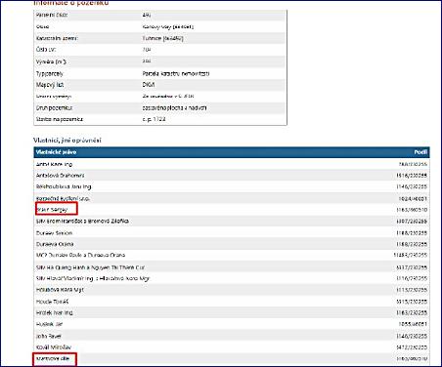Open the č. p. building link in Stavba na pozemku

(154, 119)
